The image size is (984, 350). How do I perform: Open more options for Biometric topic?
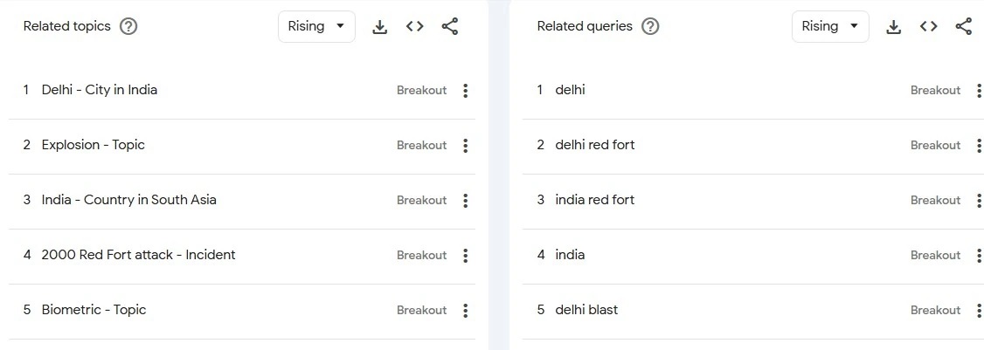pyautogui.click(x=466, y=311)
